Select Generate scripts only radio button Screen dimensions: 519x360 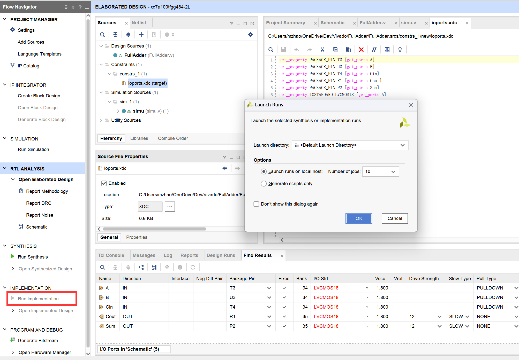tap(264, 184)
